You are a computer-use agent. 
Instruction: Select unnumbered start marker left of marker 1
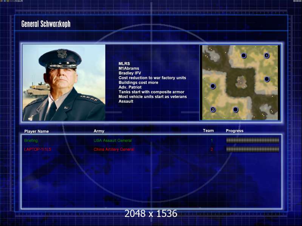(x=243, y=55)
